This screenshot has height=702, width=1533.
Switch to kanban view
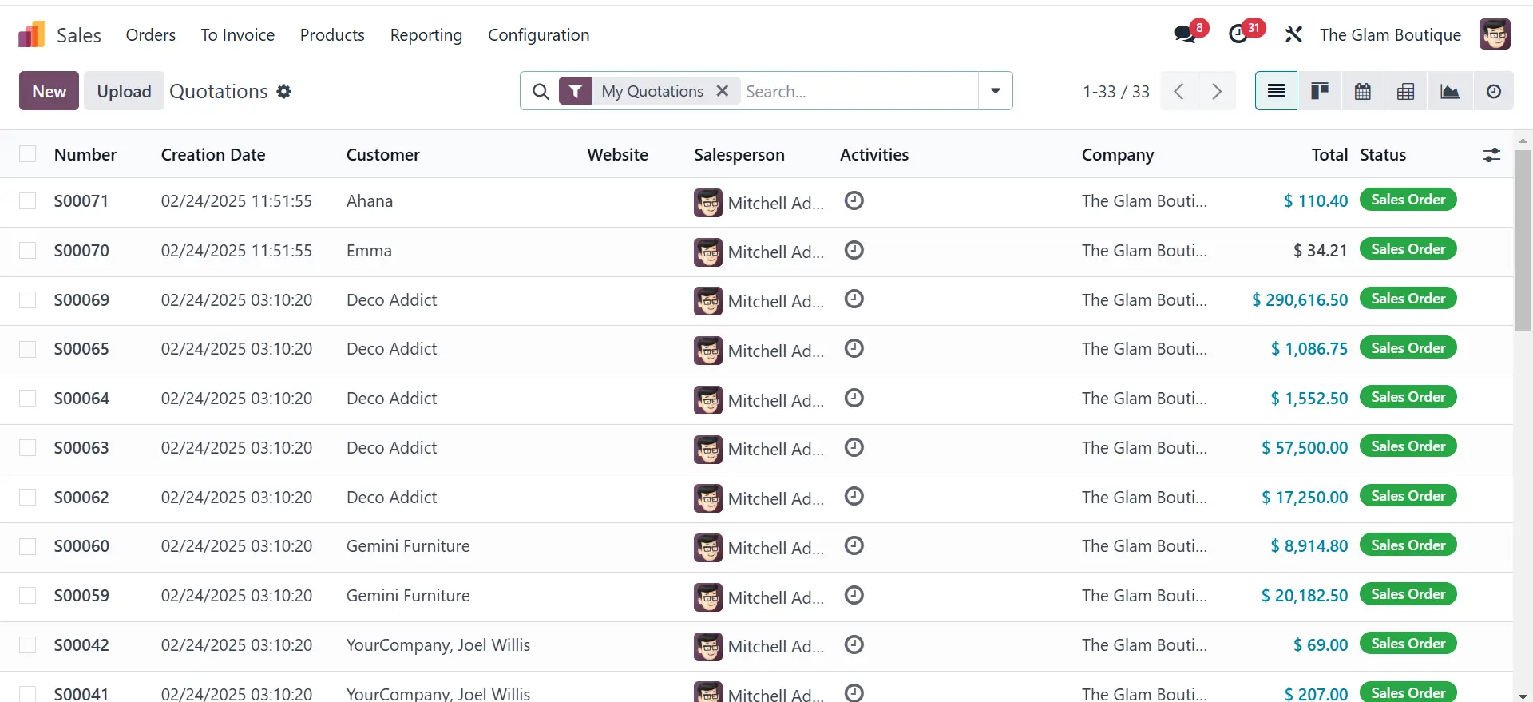click(1320, 91)
